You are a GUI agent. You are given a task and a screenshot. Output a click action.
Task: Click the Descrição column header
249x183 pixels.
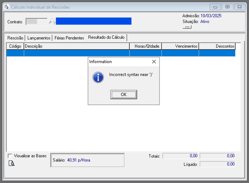point(77,46)
